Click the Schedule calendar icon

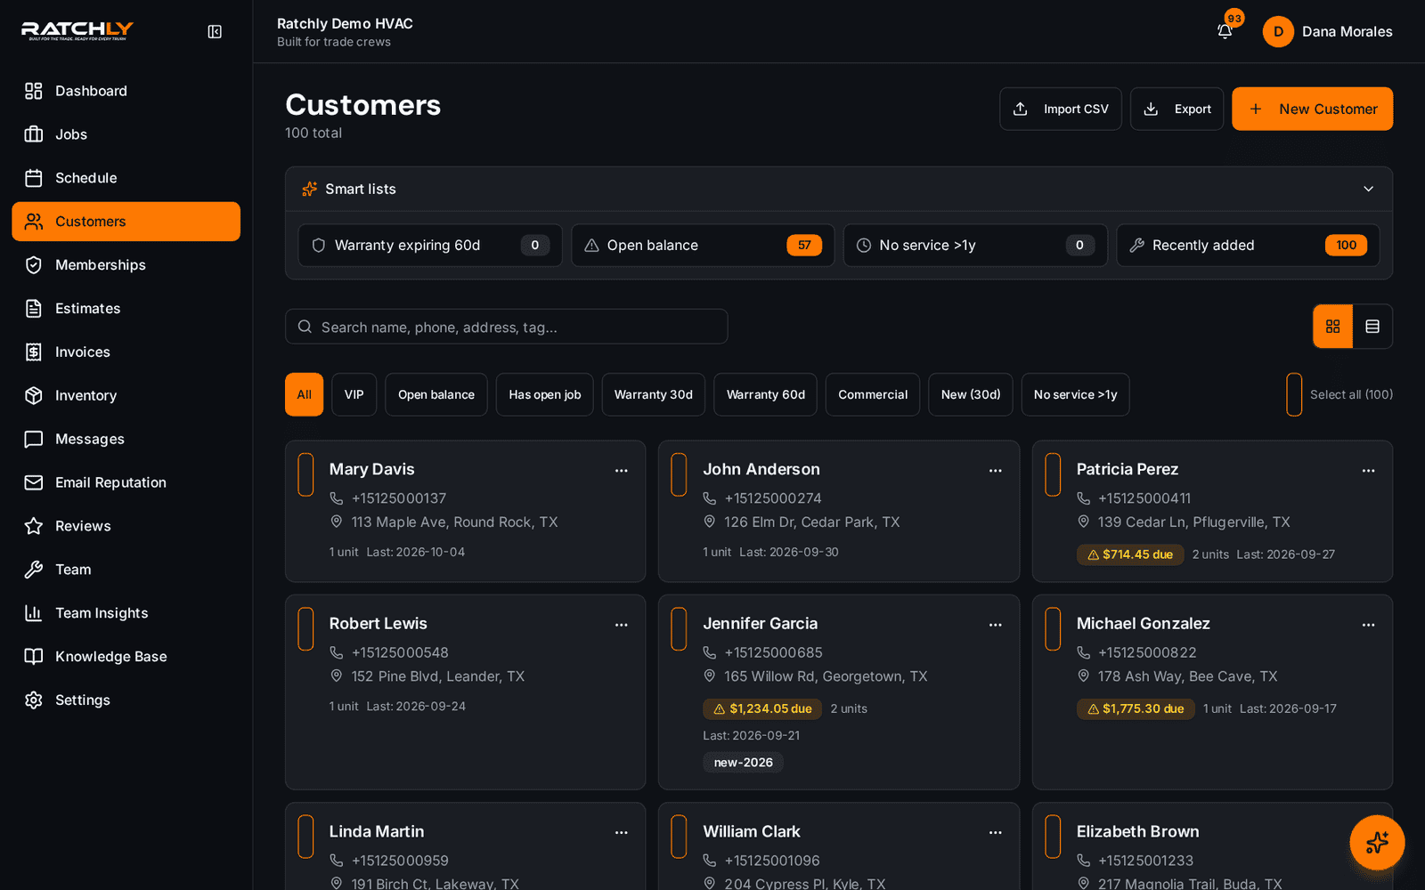pos(34,178)
